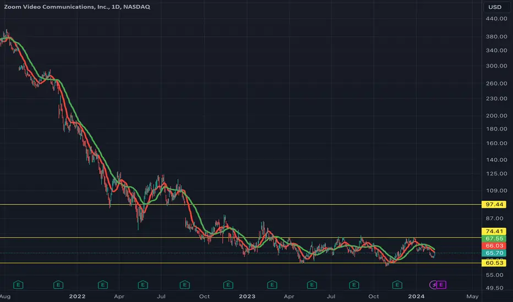
Task: Click the 2024 label on time axis
Action: tap(416, 297)
